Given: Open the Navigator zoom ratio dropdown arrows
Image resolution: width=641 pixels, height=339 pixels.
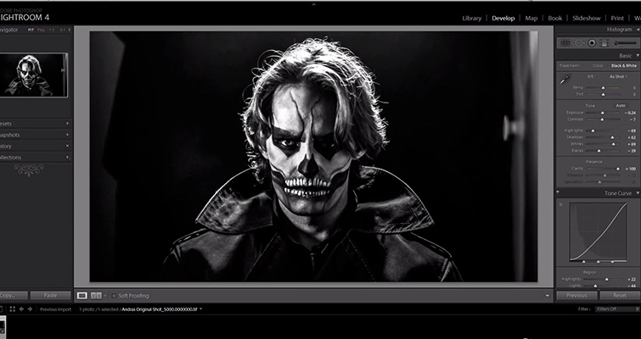Looking at the screenshot, I should click(x=69, y=30).
